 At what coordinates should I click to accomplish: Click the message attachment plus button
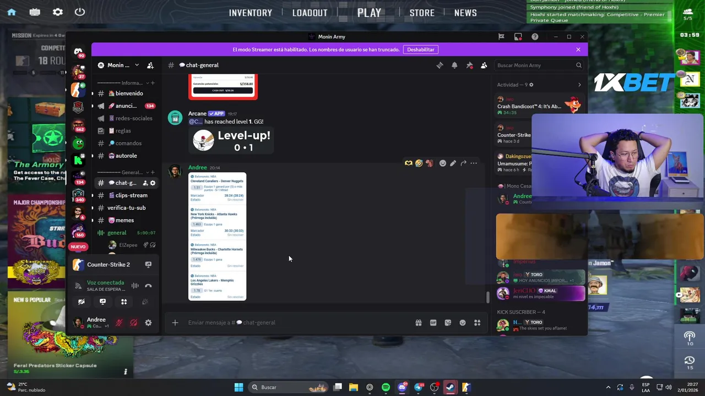175,323
